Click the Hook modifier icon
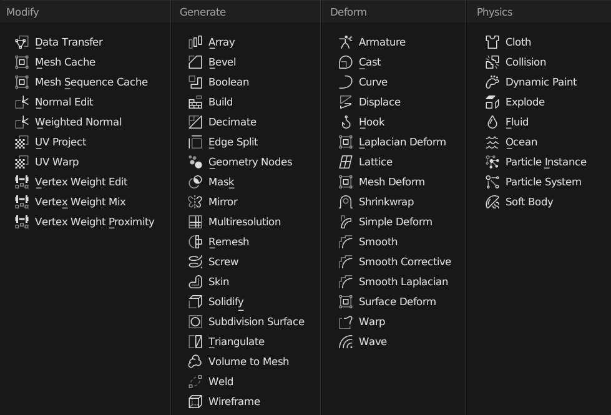The height and width of the screenshot is (415, 611). tap(346, 122)
